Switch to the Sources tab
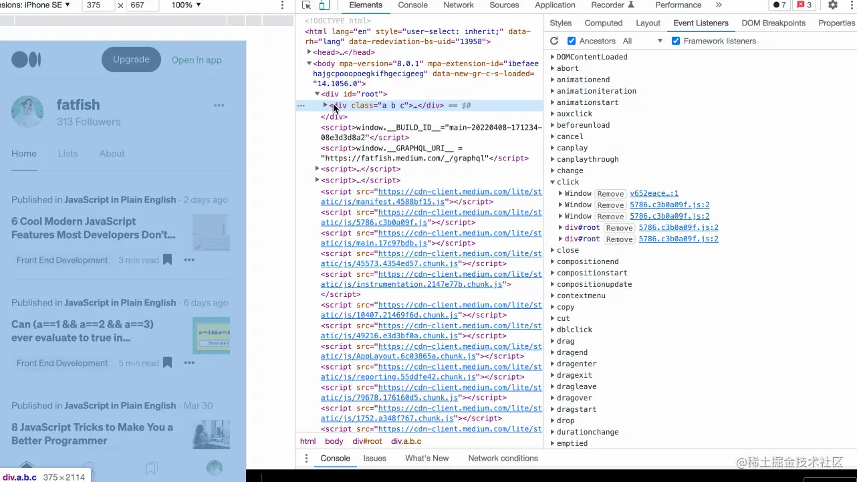 pyautogui.click(x=504, y=5)
